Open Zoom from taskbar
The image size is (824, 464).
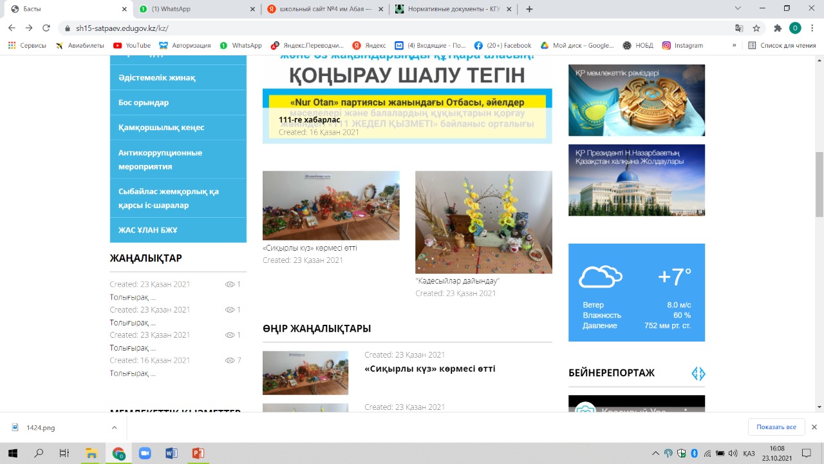(x=145, y=454)
